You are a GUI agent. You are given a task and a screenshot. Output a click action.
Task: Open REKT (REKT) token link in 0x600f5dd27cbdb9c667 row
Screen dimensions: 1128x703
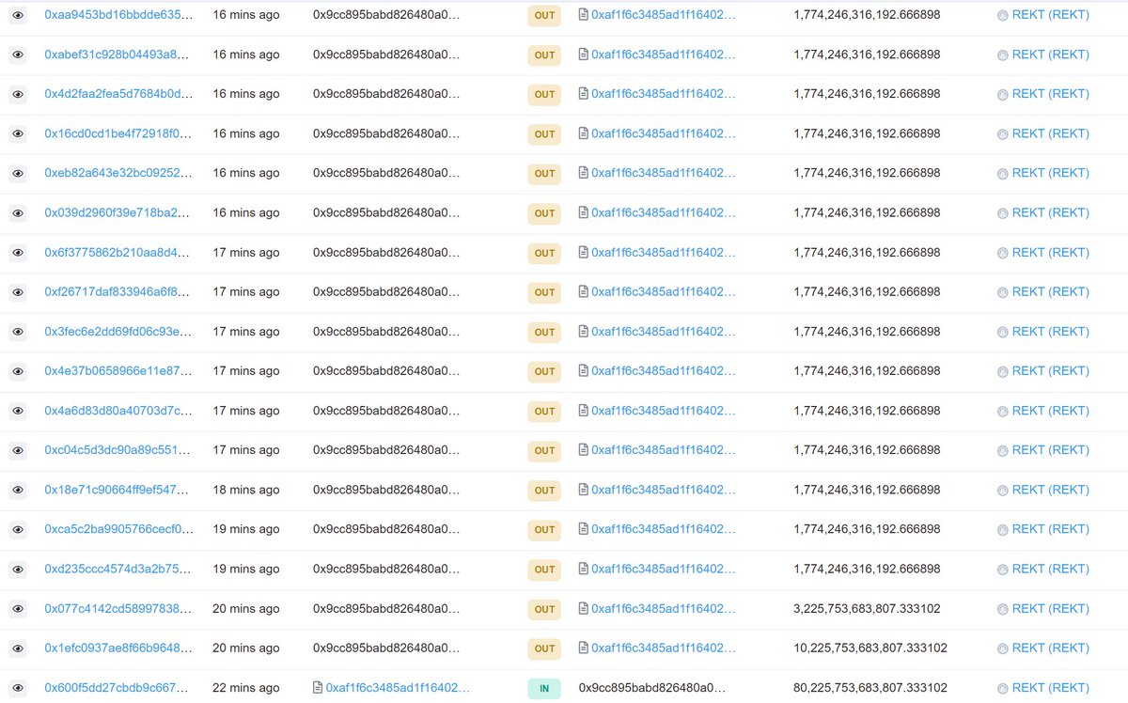1051,688
